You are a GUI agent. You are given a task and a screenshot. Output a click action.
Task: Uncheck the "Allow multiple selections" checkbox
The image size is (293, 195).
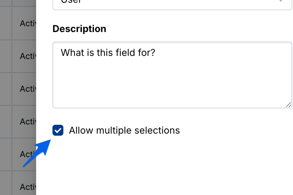[58, 130]
